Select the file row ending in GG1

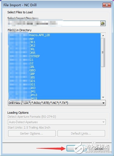click(55, 84)
